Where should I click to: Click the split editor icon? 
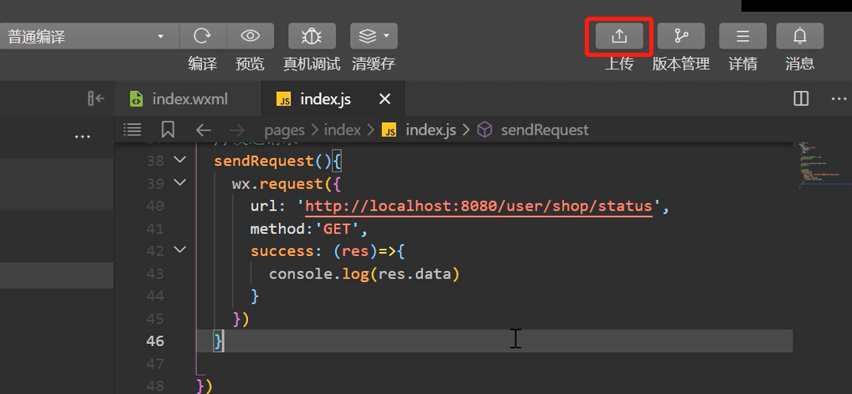pos(801,99)
